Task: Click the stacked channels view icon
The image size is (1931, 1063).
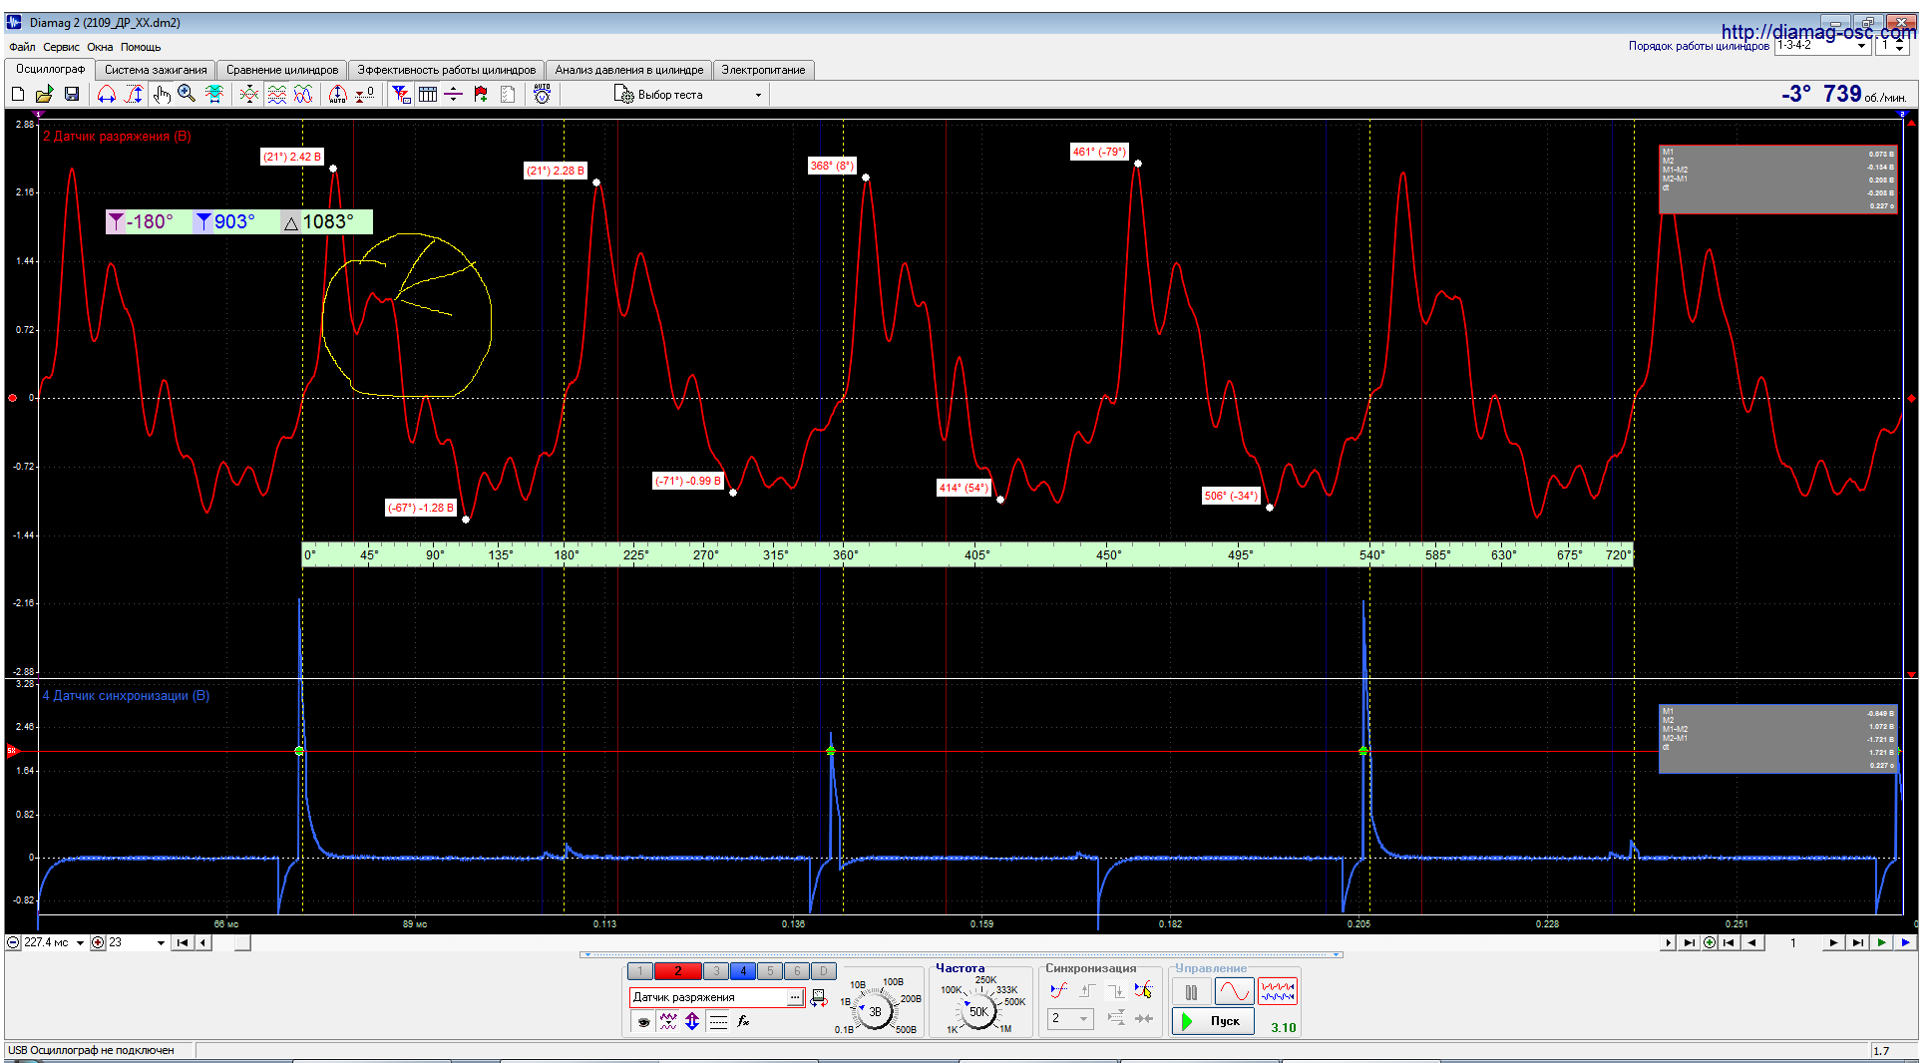Action: [277, 94]
